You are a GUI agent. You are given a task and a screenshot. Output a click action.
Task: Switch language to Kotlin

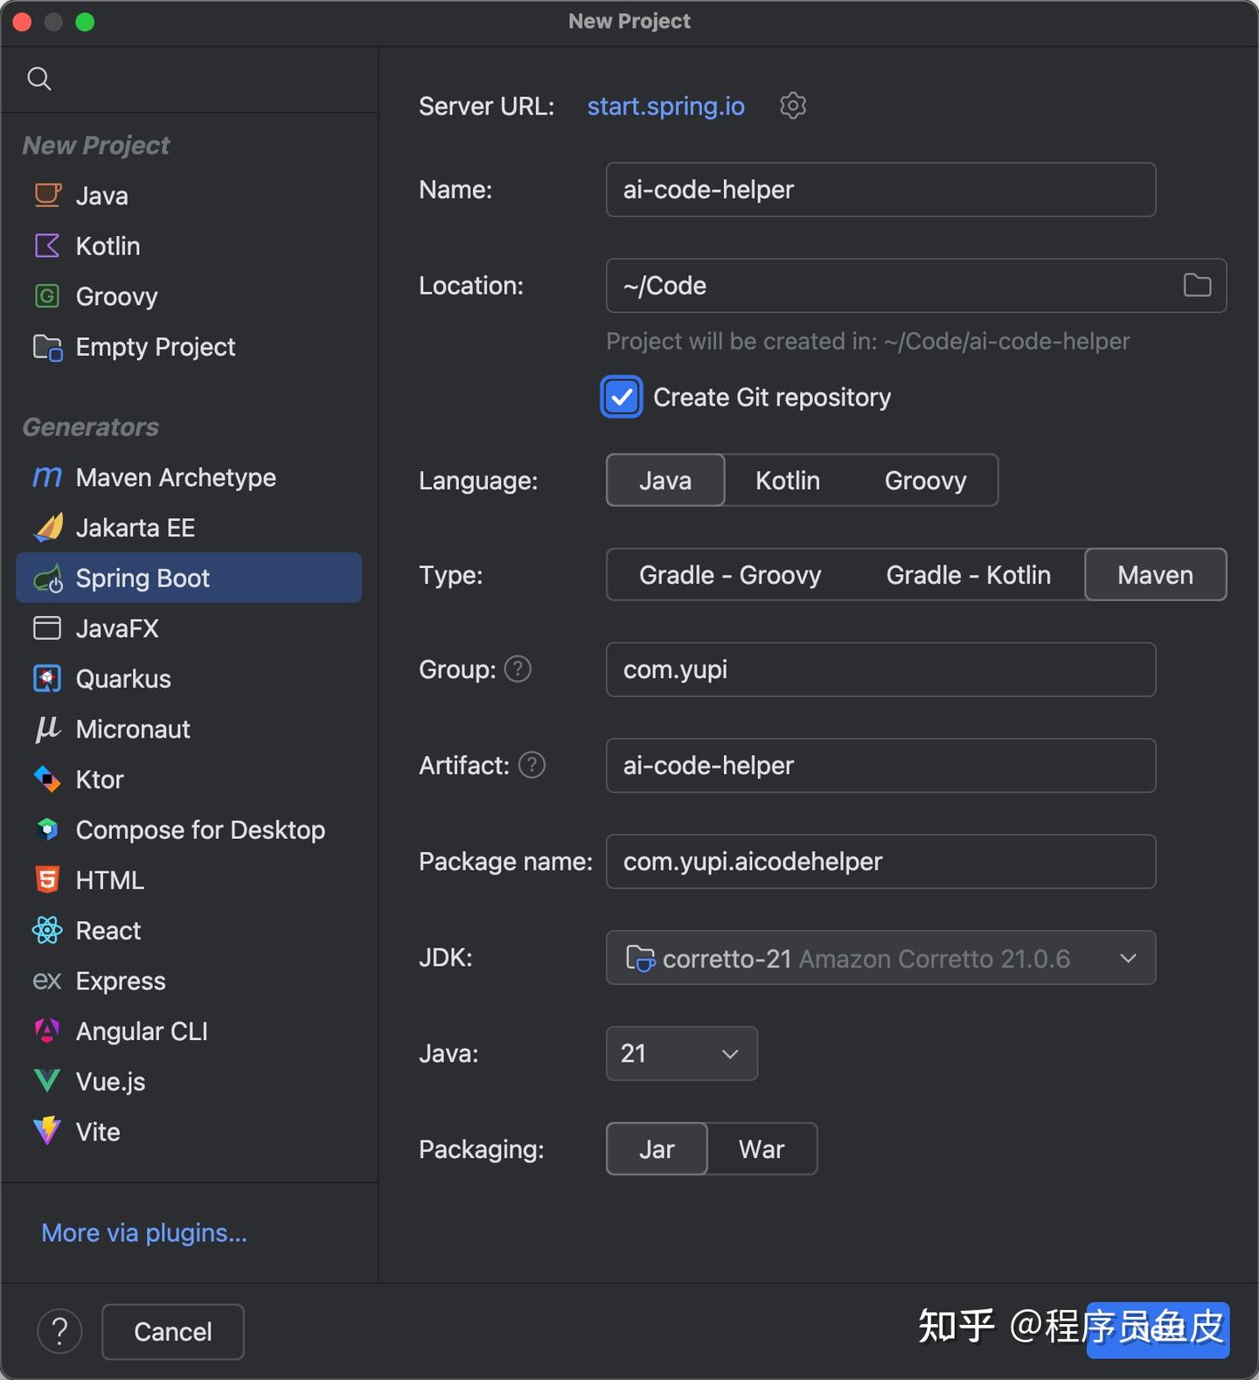(x=787, y=481)
